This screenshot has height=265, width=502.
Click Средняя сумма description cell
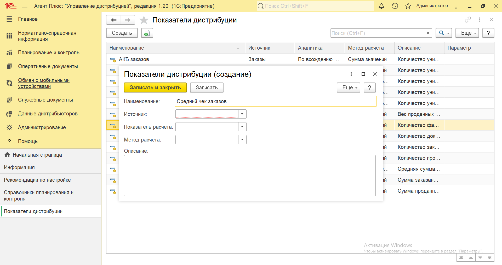tap(419, 169)
